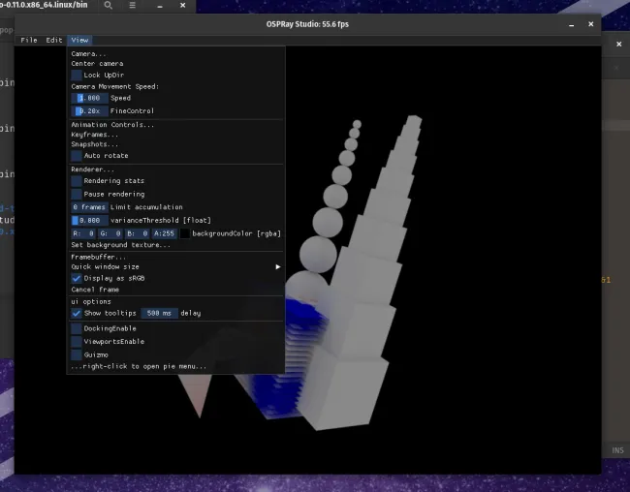
Task: Open Framebuffer... entry
Action: click(x=99, y=257)
